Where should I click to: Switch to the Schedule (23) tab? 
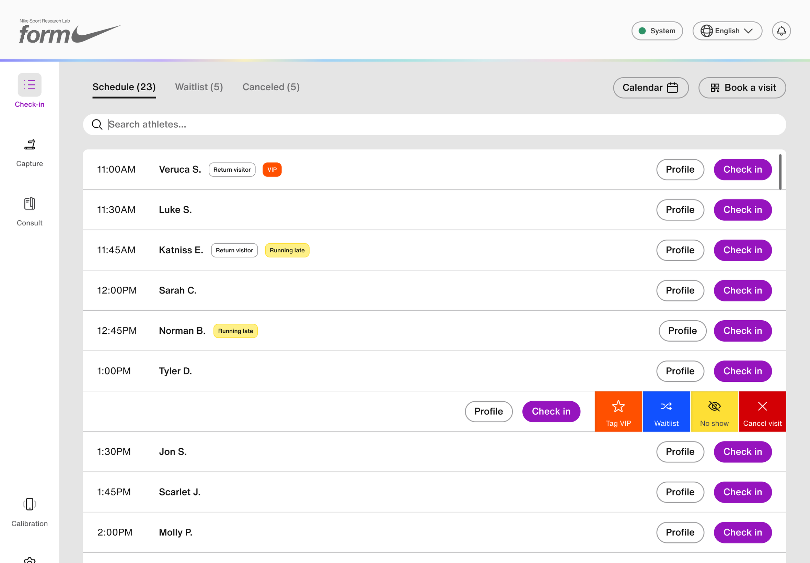click(x=124, y=87)
